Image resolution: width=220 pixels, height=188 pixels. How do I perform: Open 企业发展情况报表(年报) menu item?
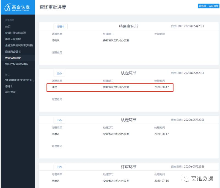(19, 45)
